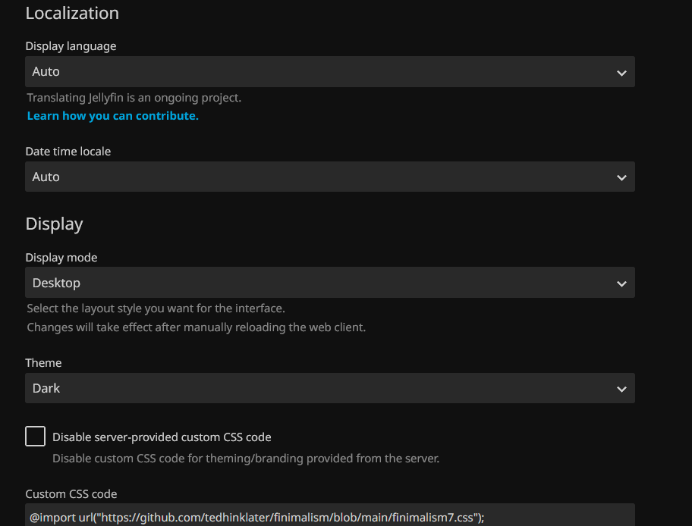The image size is (692, 526).
Task: Click the 'Disable server-provided custom CSS code' label text
Action: coord(162,437)
